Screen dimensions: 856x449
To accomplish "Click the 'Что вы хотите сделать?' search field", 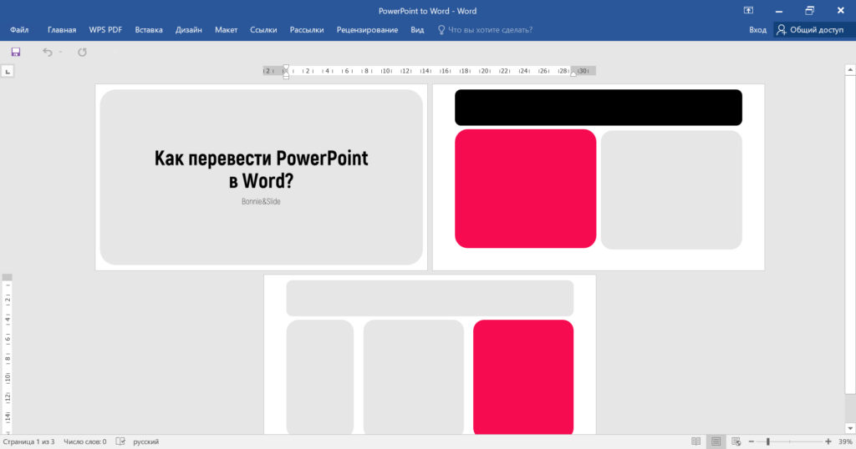I will [x=490, y=30].
